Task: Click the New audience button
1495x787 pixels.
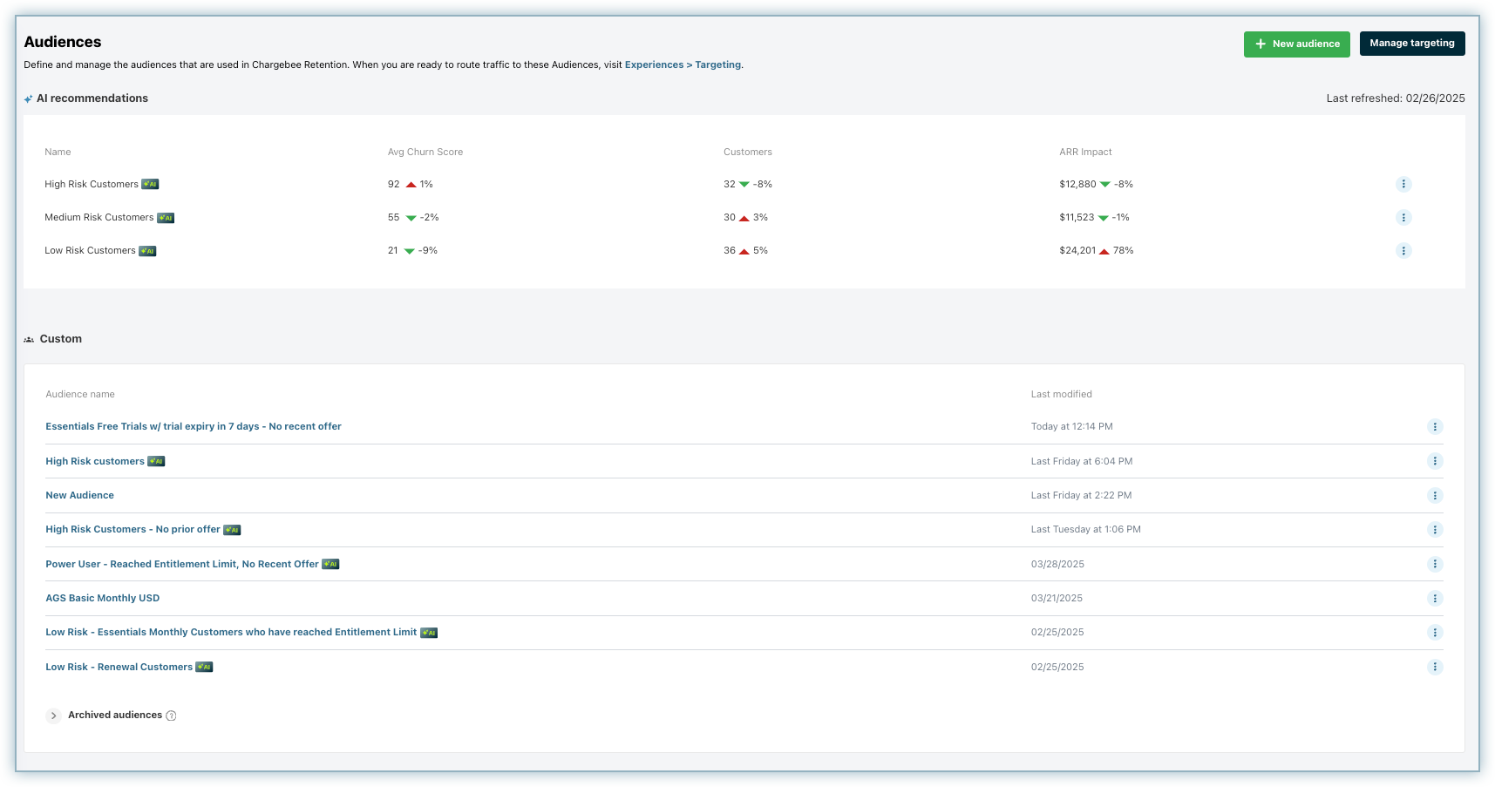Action: pyautogui.click(x=1296, y=44)
